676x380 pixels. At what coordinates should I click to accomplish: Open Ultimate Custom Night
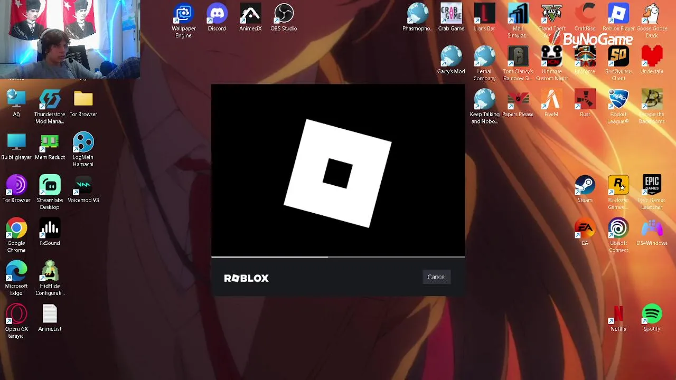(x=551, y=64)
